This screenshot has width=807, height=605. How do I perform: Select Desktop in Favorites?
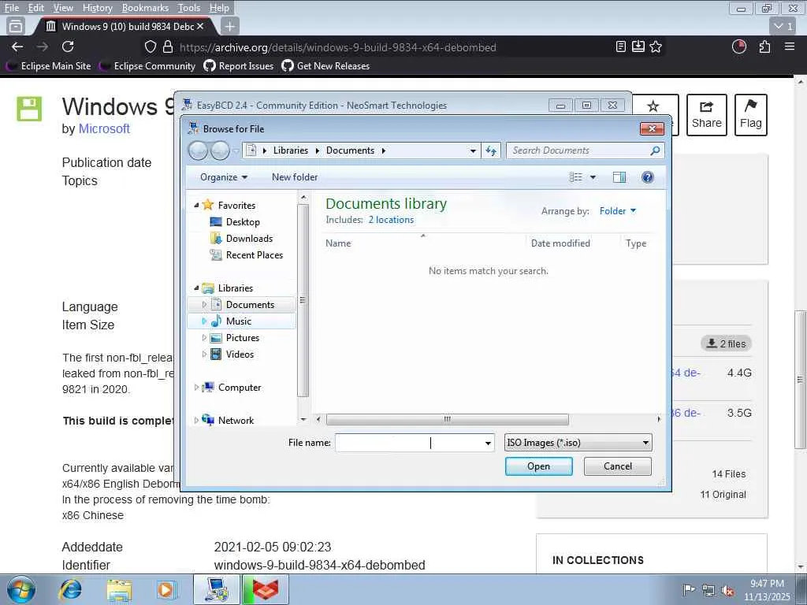tap(243, 221)
